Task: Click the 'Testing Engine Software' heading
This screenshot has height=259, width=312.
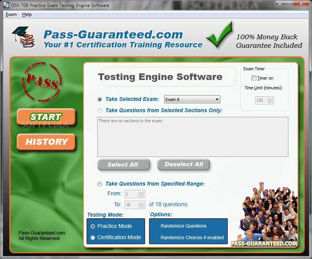Action: coord(160,77)
